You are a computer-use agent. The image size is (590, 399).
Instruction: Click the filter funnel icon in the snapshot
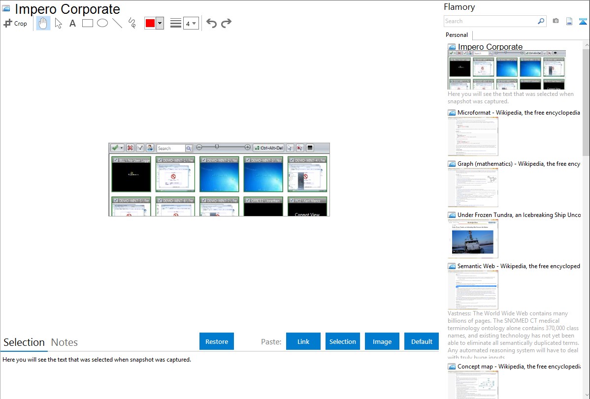pyautogui.click(x=140, y=148)
